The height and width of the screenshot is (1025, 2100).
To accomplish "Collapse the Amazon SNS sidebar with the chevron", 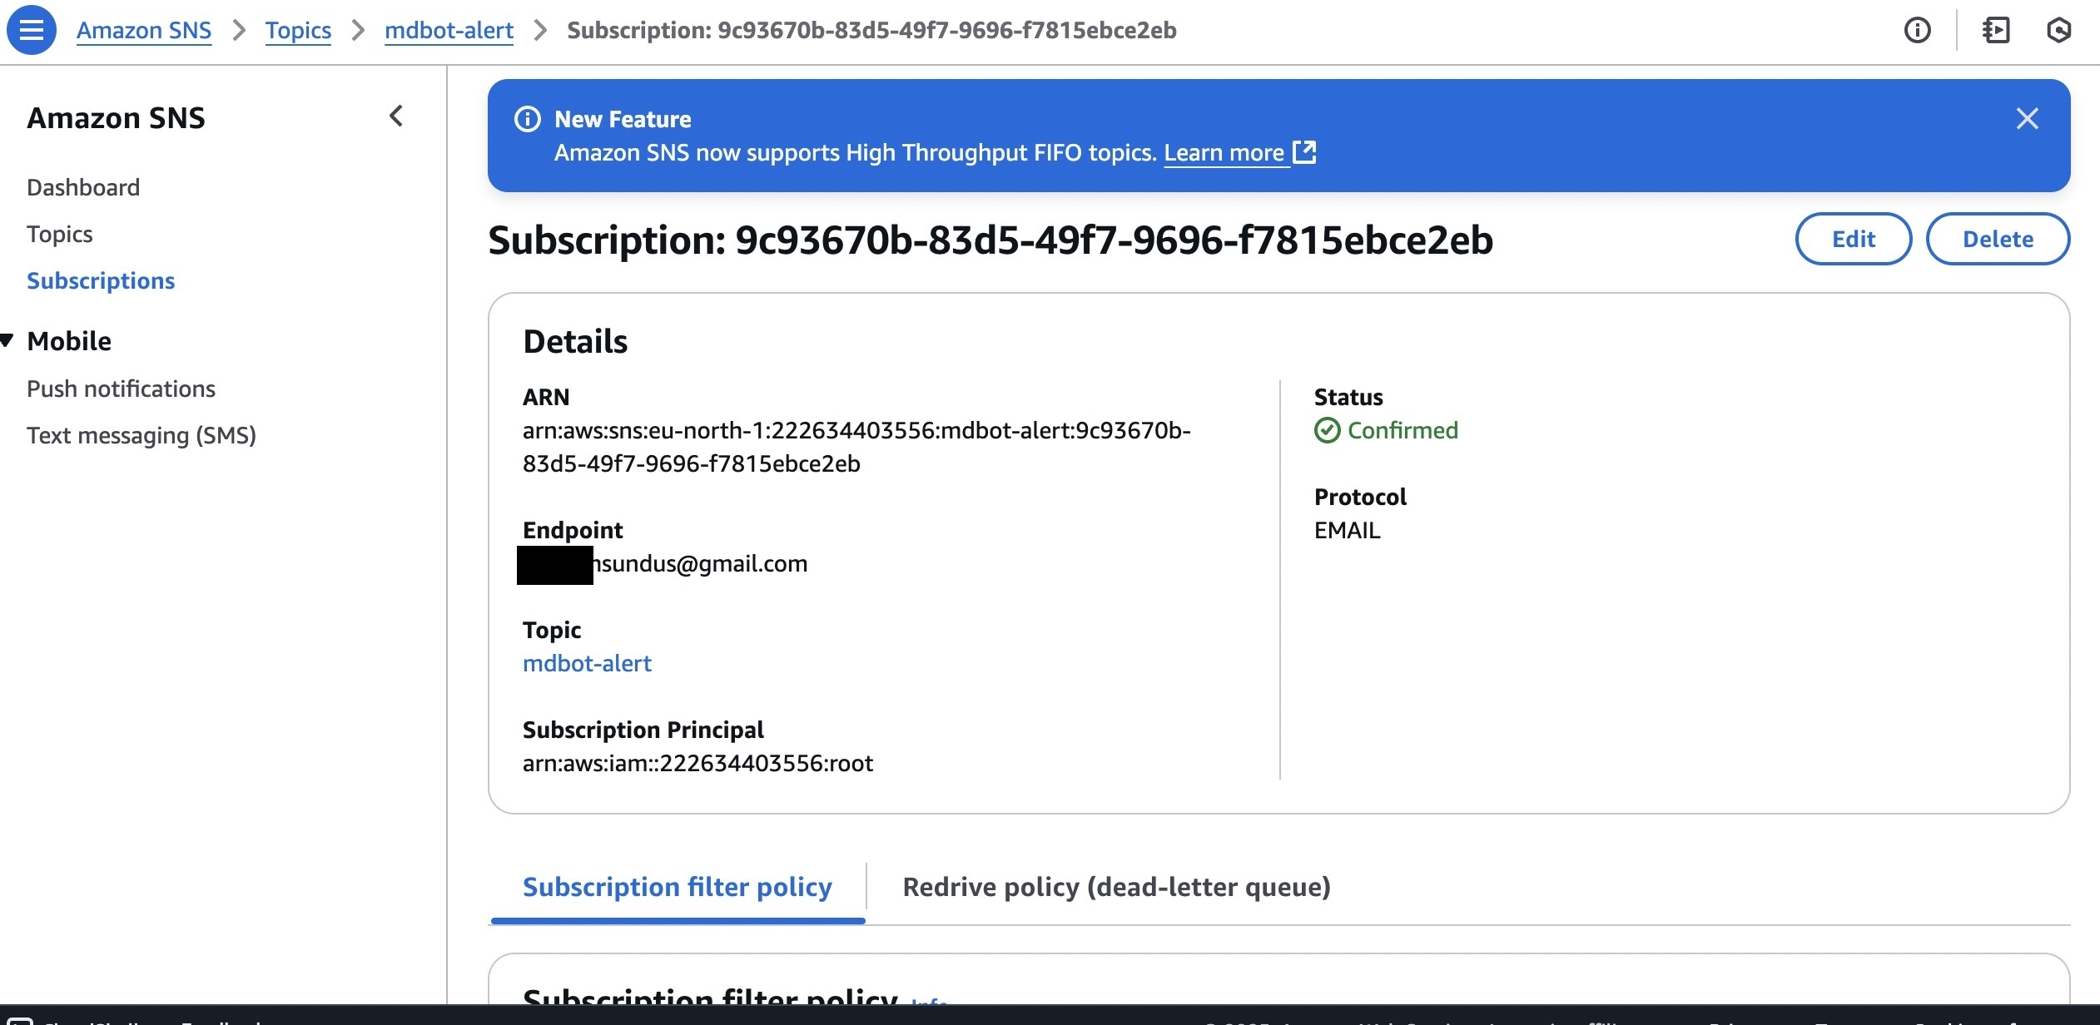I will click(396, 116).
